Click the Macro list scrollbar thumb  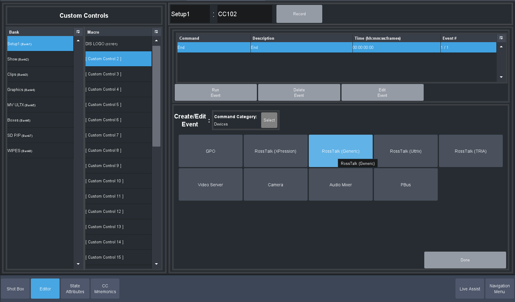tap(156, 96)
